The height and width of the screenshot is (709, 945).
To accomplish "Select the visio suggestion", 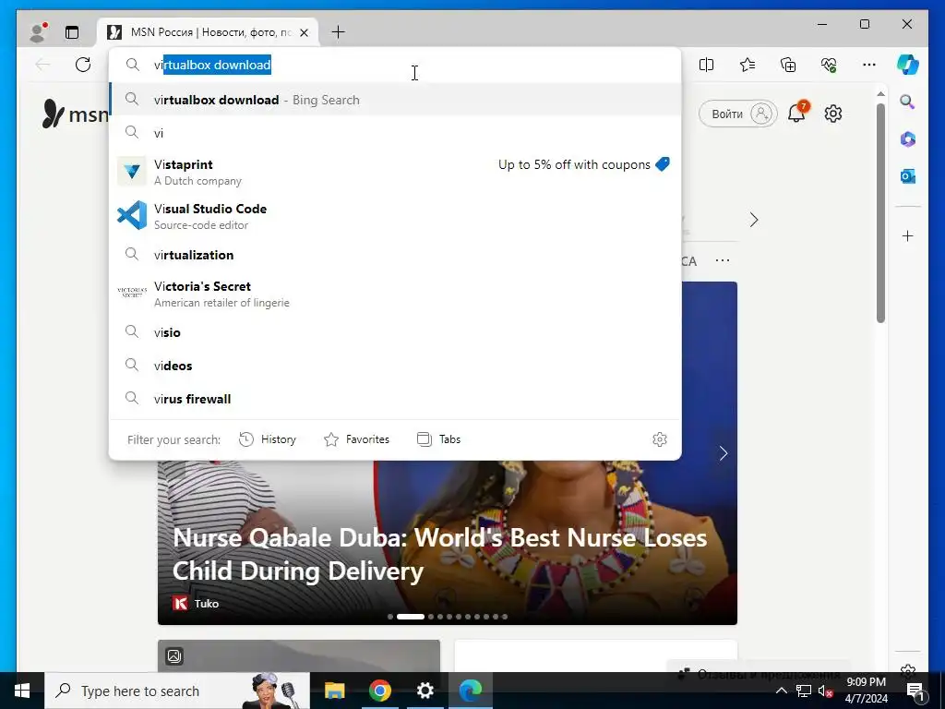I will tap(395, 332).
